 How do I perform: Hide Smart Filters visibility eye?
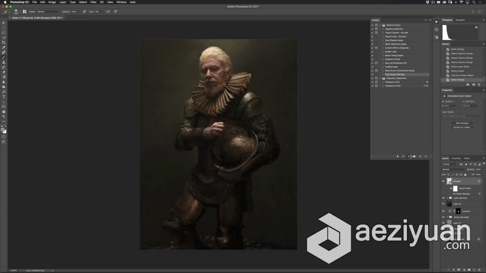(451, 188)
